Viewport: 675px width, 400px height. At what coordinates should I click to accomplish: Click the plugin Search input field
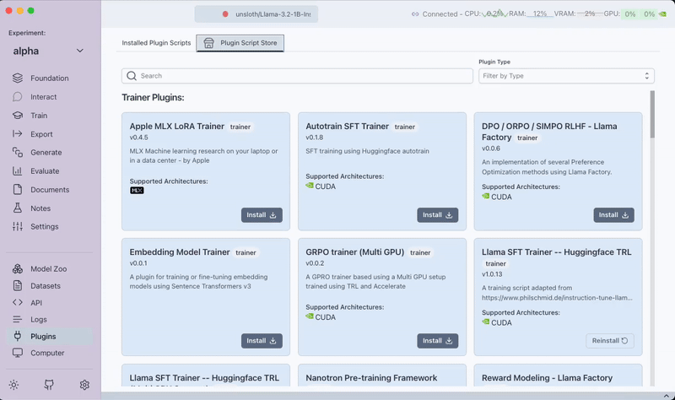tap(297, 76)
